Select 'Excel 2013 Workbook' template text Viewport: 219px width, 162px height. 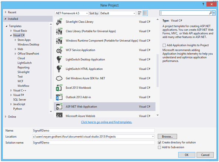click(78, 88)
